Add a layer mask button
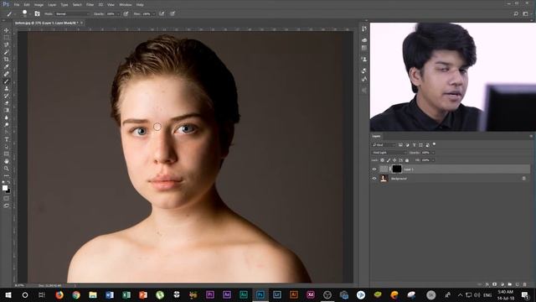 495,284
